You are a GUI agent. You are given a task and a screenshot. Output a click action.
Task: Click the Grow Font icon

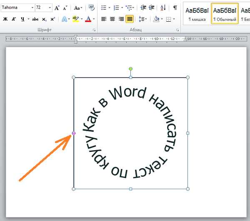(57, 8)
